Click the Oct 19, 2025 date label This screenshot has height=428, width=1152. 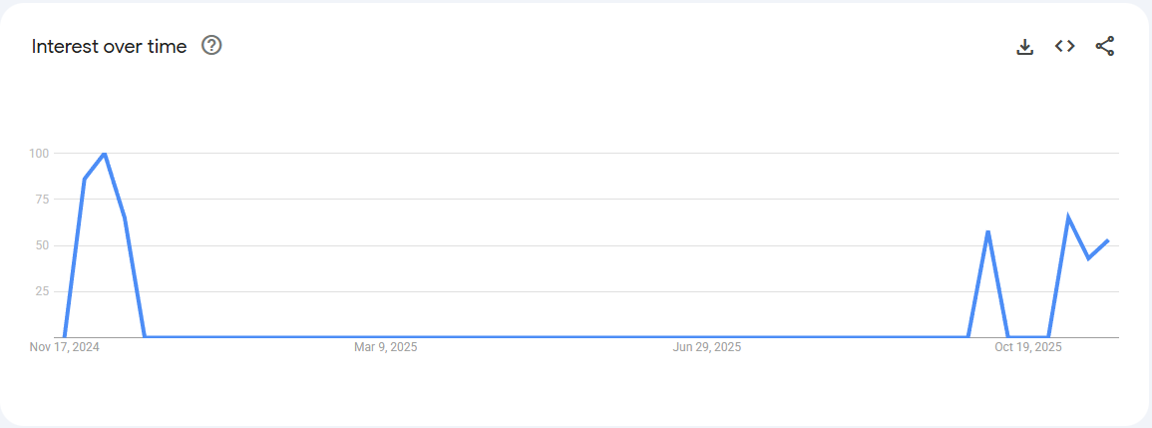[1027, 347]
